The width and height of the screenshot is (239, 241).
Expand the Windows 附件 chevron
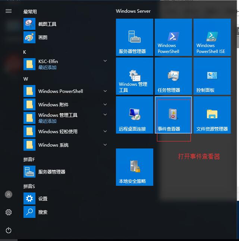(x=105, y=104)
